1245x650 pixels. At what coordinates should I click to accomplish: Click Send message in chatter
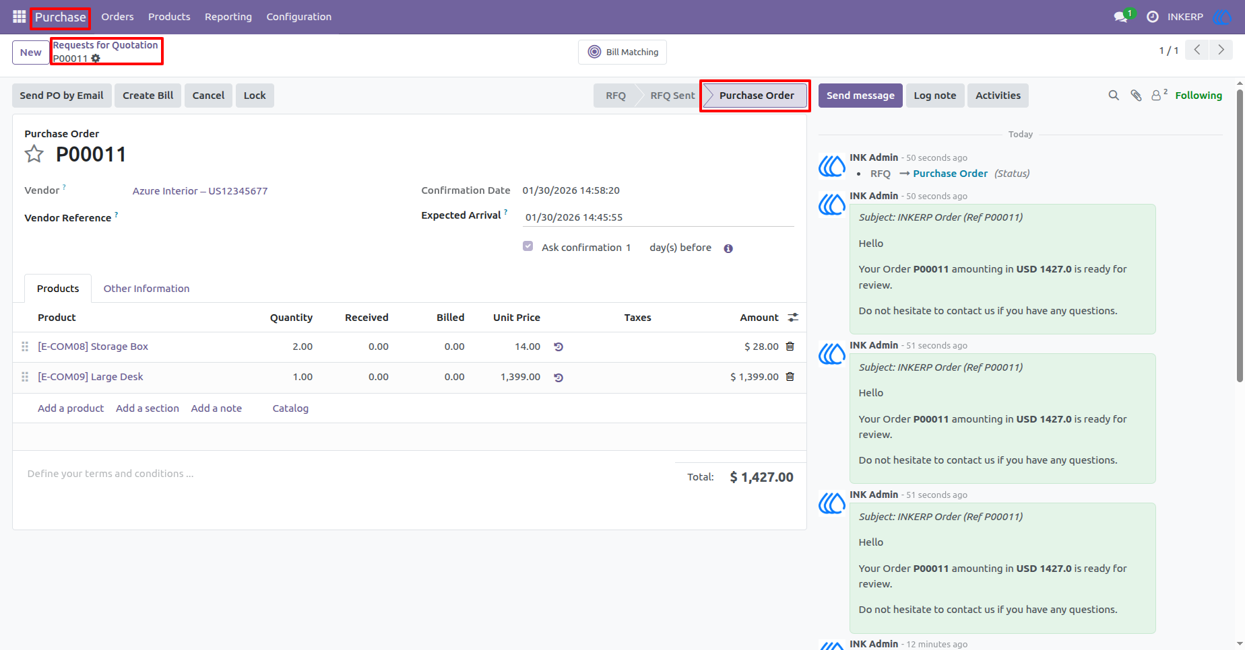(860, 96)
